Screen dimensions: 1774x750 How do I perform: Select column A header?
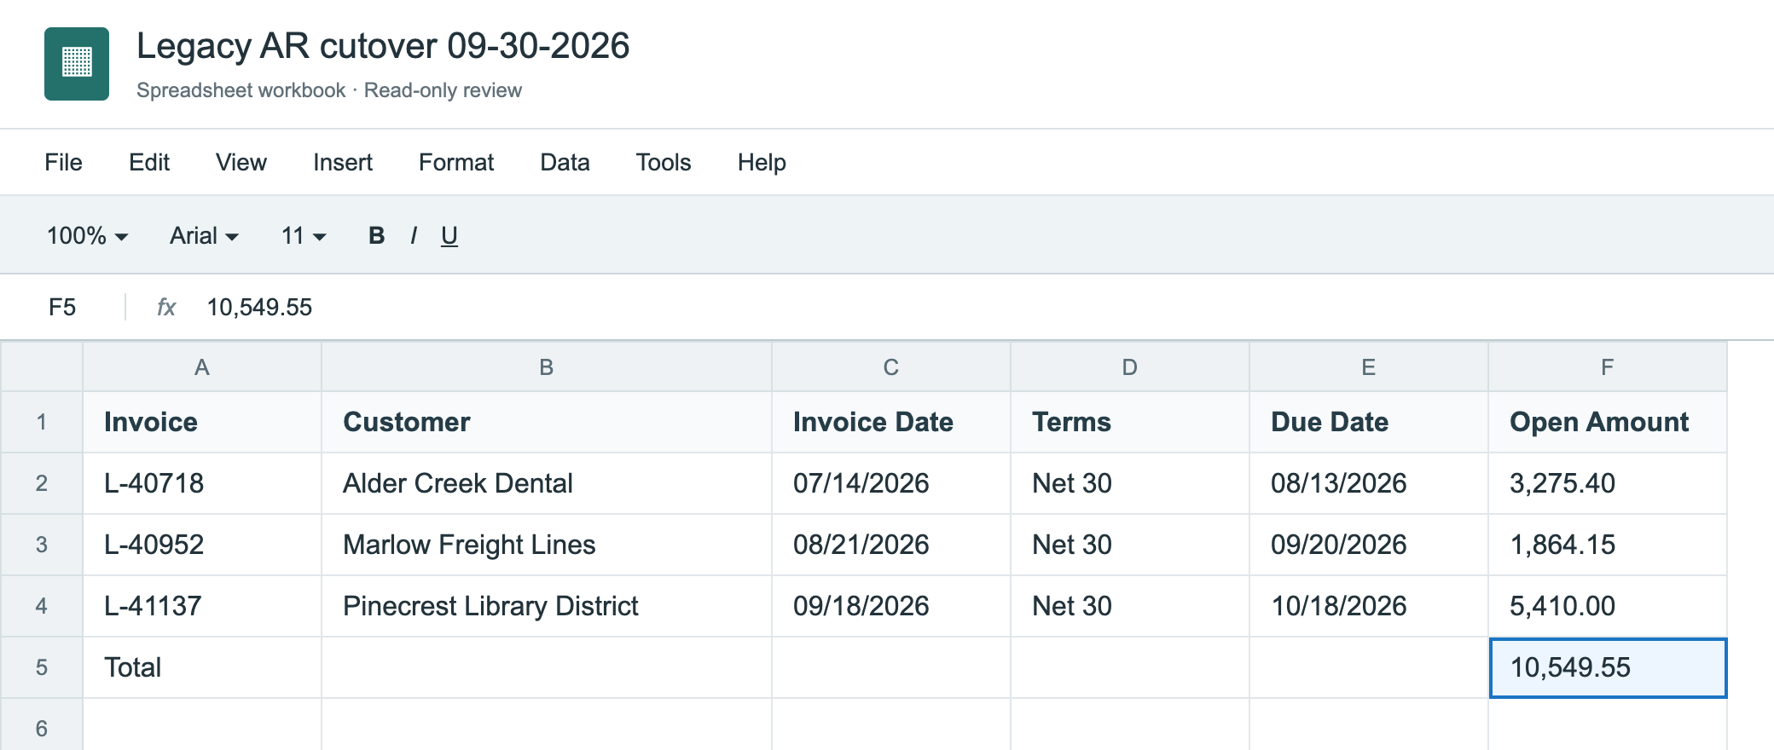pos(202,366)
